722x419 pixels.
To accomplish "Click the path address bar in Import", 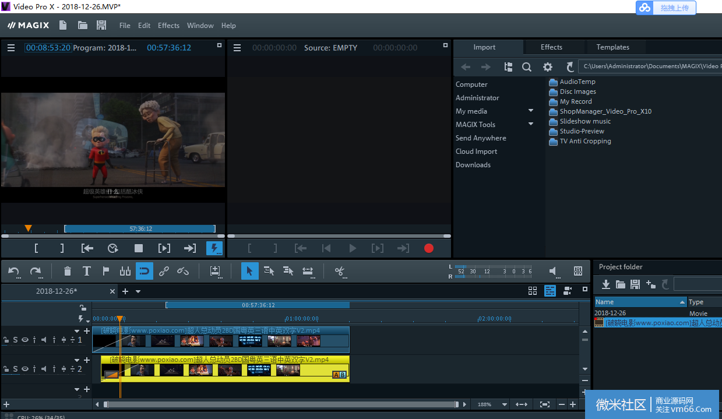I will coord(650,66).
